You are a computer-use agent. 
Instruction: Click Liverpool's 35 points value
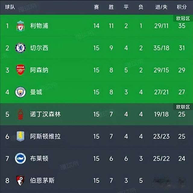point(182,26)
